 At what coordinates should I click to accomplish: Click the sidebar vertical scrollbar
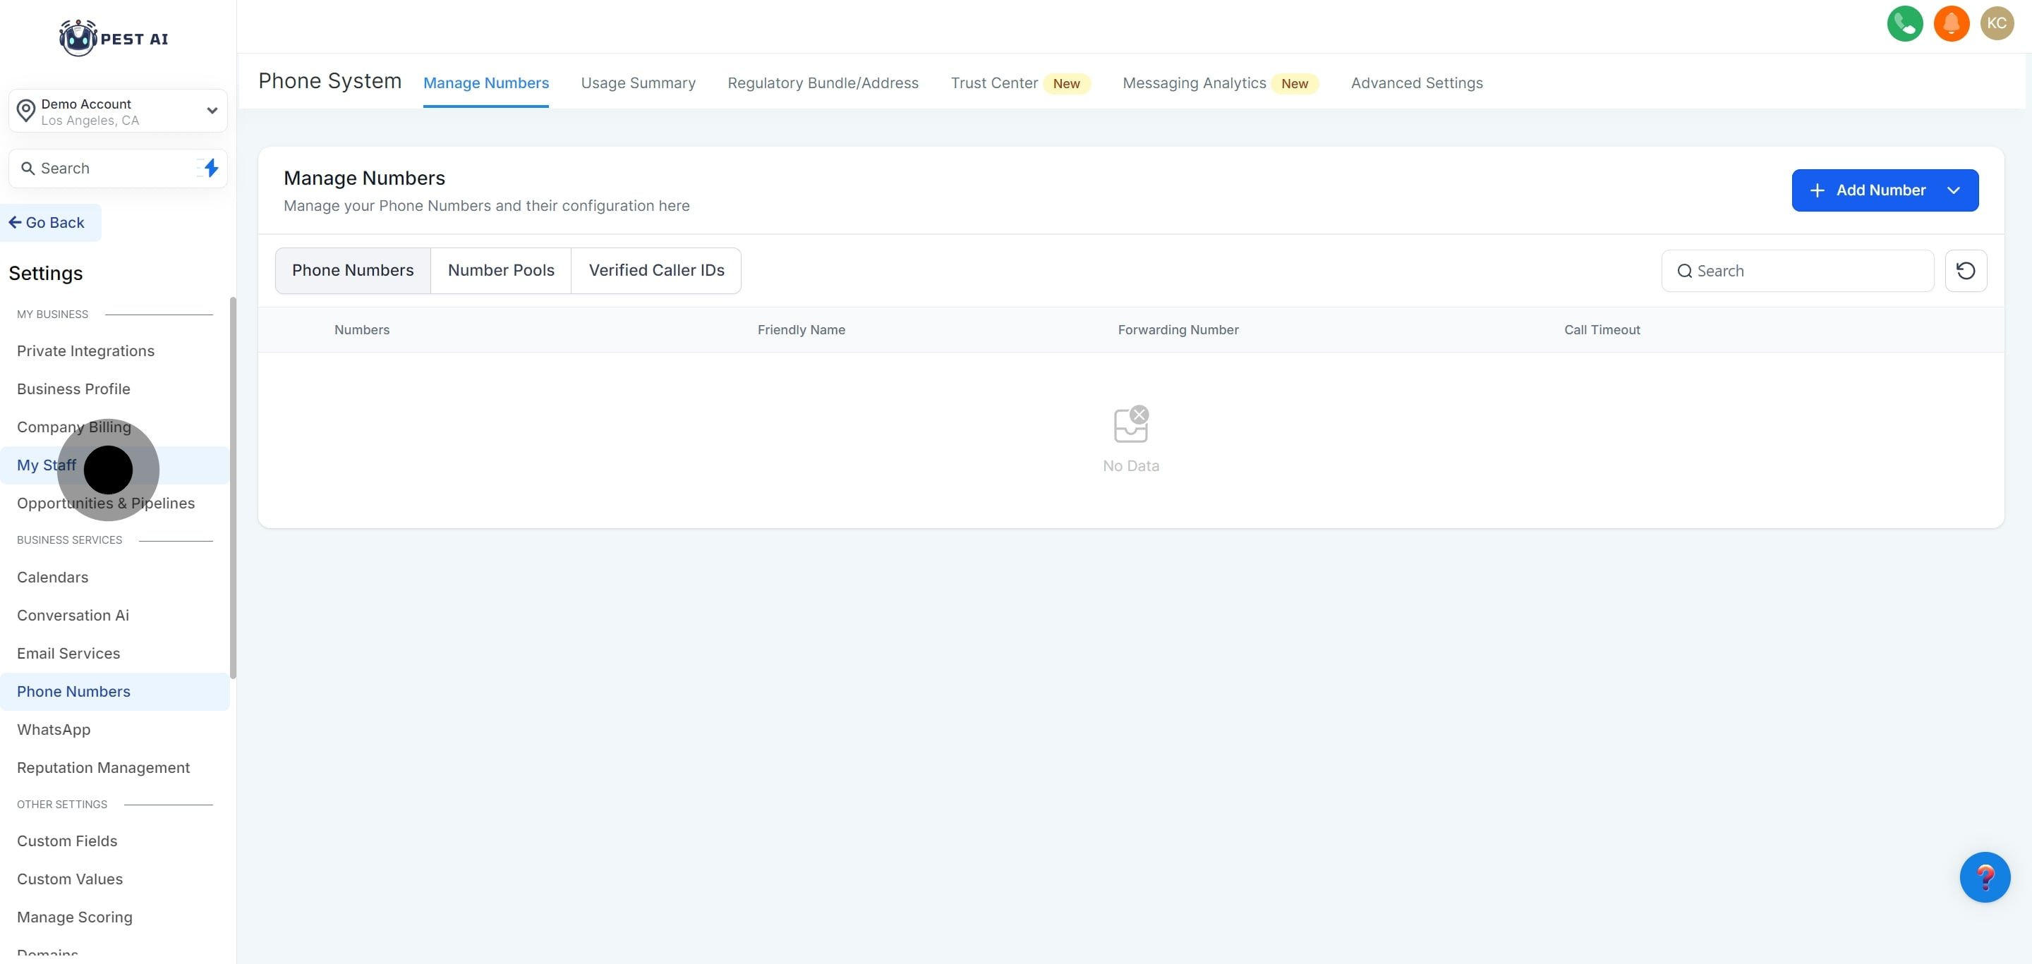click(233, 487)
